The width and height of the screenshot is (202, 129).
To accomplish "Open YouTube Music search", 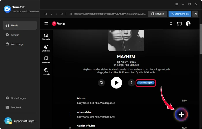I will (171, 24).
